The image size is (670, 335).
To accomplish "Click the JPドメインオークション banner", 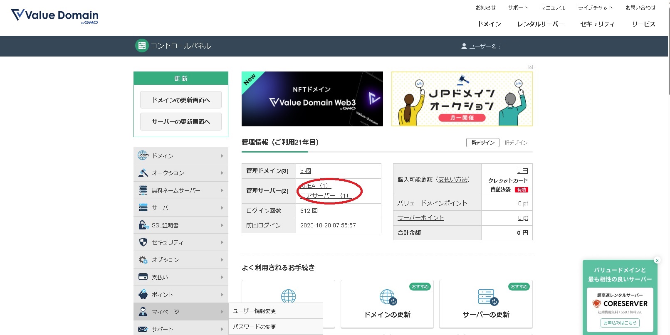I will (x=462, y=99).
